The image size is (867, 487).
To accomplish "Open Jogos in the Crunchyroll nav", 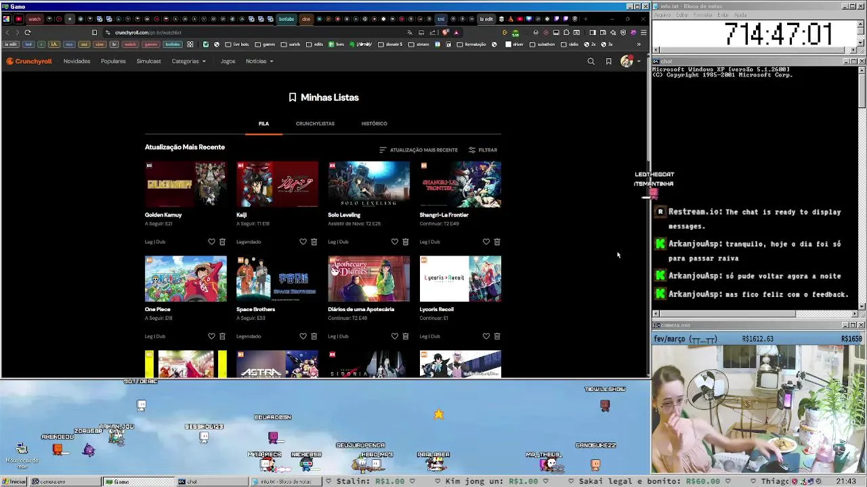I will [228, 62].
